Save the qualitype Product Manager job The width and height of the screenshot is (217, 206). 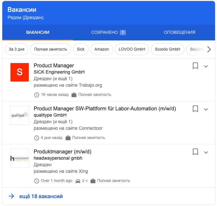[195, 109]
